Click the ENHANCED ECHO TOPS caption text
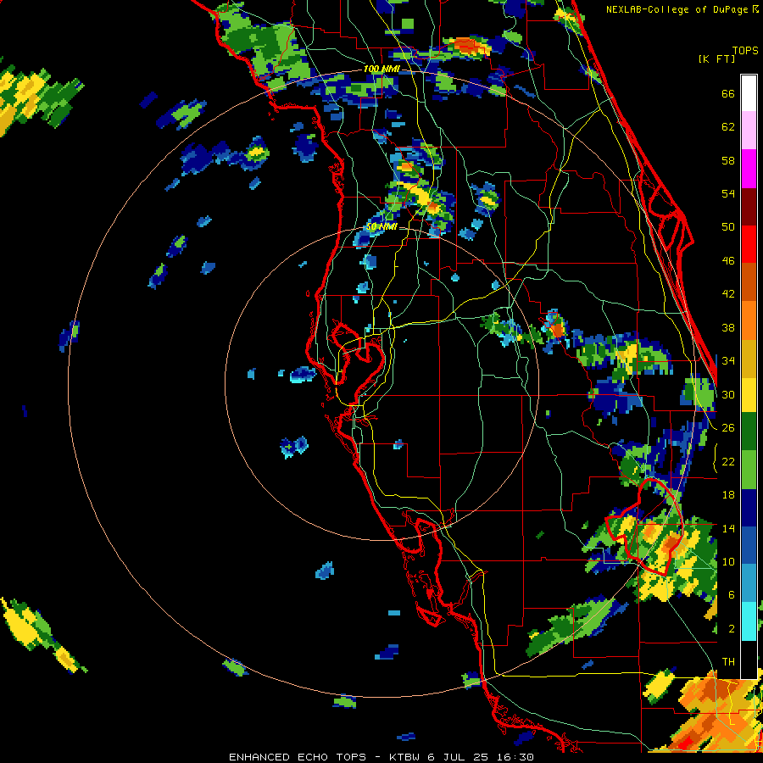This screenshot has width=763, height=763. point(298,757)
